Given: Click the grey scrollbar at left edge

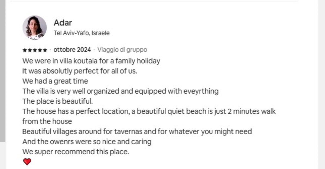Looking at the screenshot, I should (3, 71).
